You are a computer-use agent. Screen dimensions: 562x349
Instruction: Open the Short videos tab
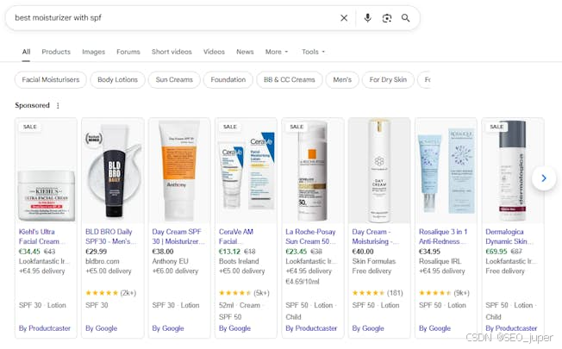tap(172, 52)
